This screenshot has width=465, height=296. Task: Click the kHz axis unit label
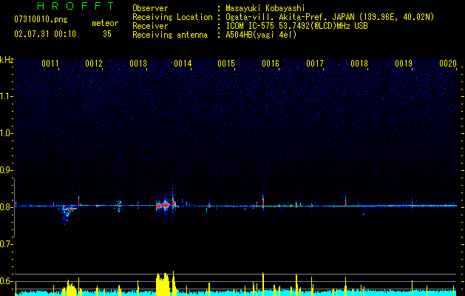coord(7,60)
